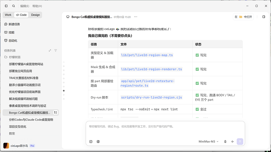Open task 像素桌面宠物技术调研与验证
Screen dimensions: 271x152
(x=27, y=106)
